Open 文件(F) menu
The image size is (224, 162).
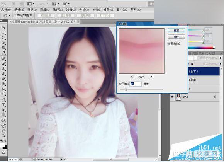(x=6, y=10)
